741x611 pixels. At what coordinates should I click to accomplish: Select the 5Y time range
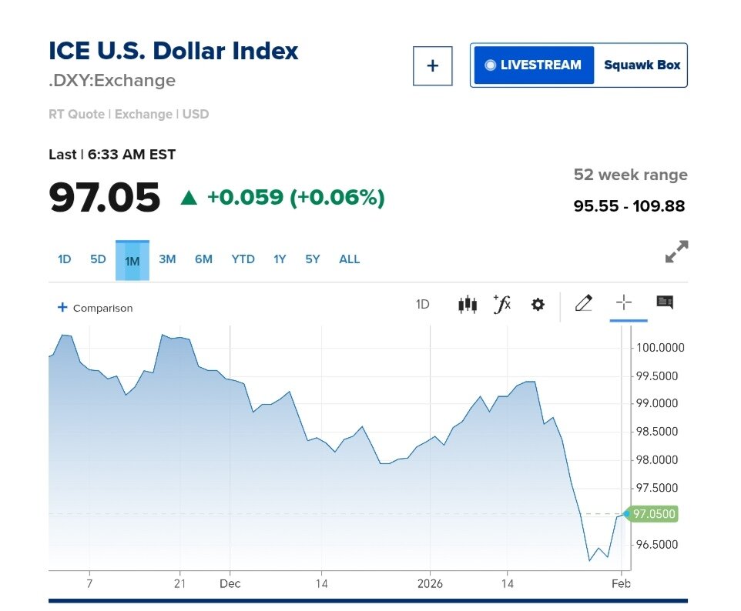(x=312, y=259)
